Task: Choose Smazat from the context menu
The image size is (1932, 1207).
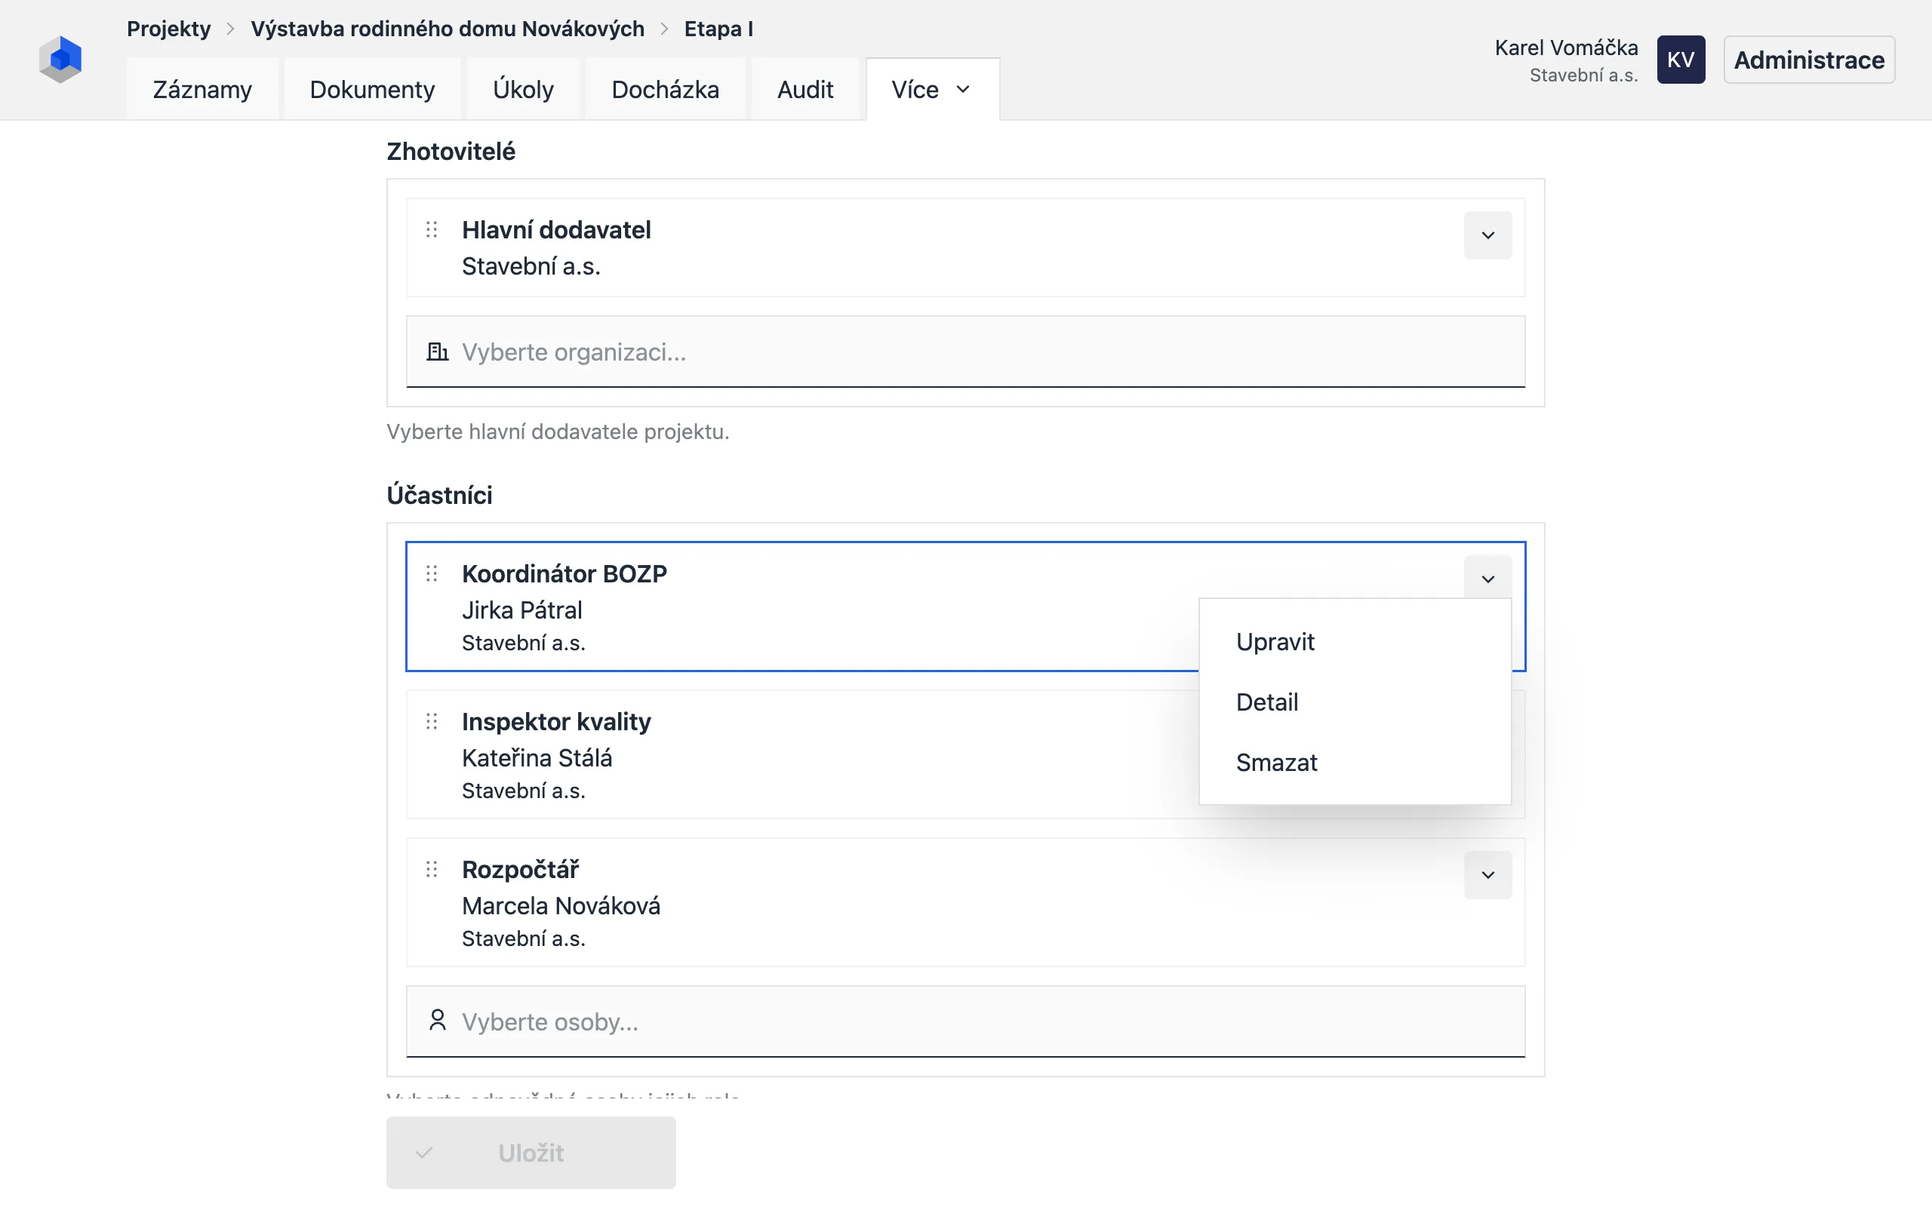Action: coord(1355,763)
